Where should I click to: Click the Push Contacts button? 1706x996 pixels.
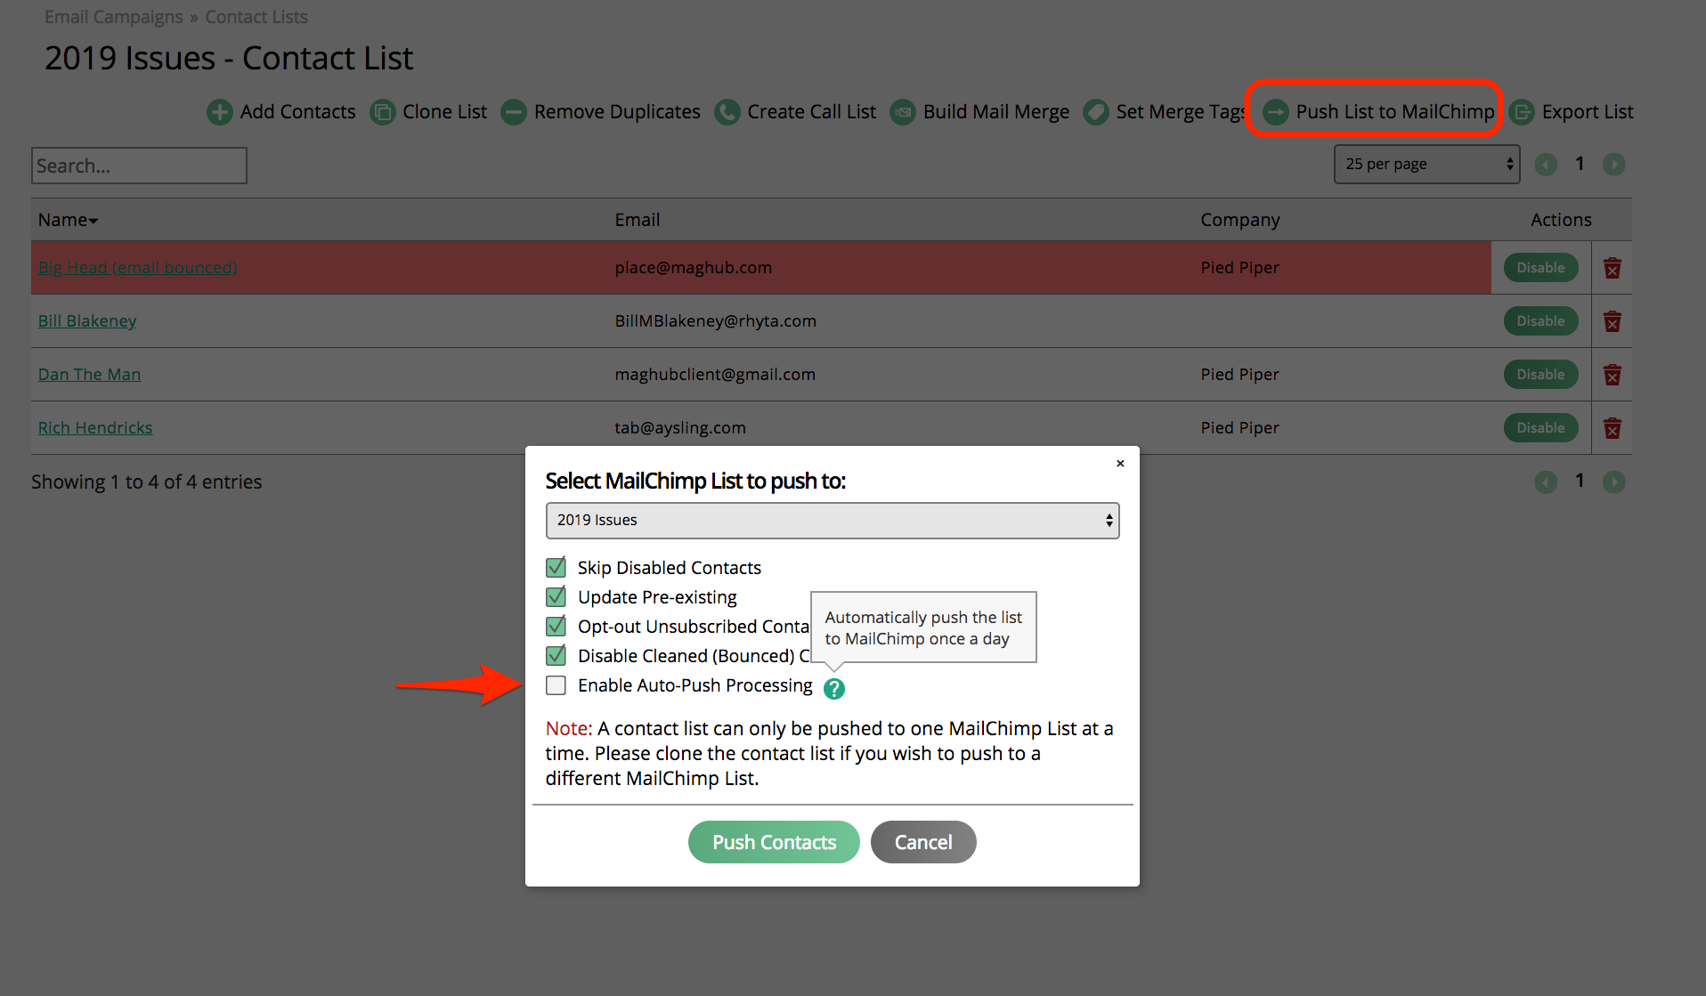774,842
